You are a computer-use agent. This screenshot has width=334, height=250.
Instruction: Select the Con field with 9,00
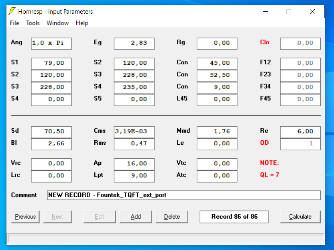coord(217,88)
